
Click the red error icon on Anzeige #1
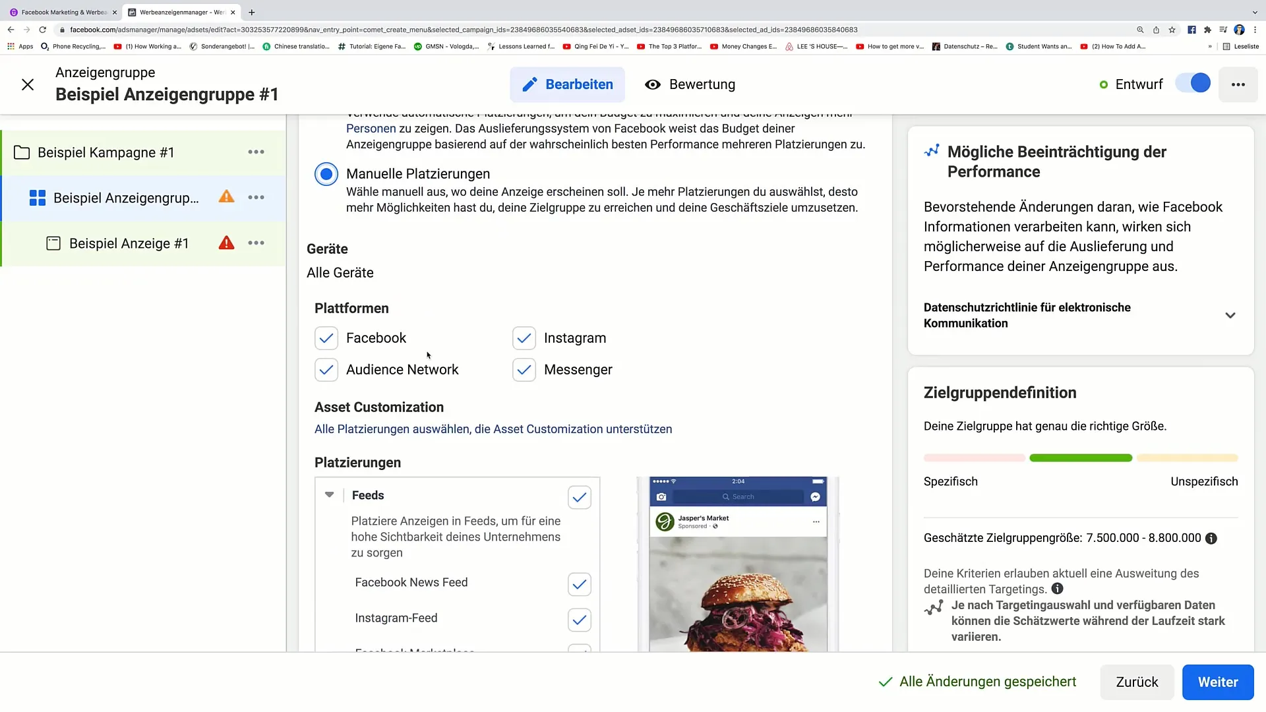click(226, 243)
